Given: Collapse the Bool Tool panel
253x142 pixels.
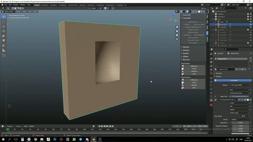Looking at the screenshot, I should tap(186, 60).
